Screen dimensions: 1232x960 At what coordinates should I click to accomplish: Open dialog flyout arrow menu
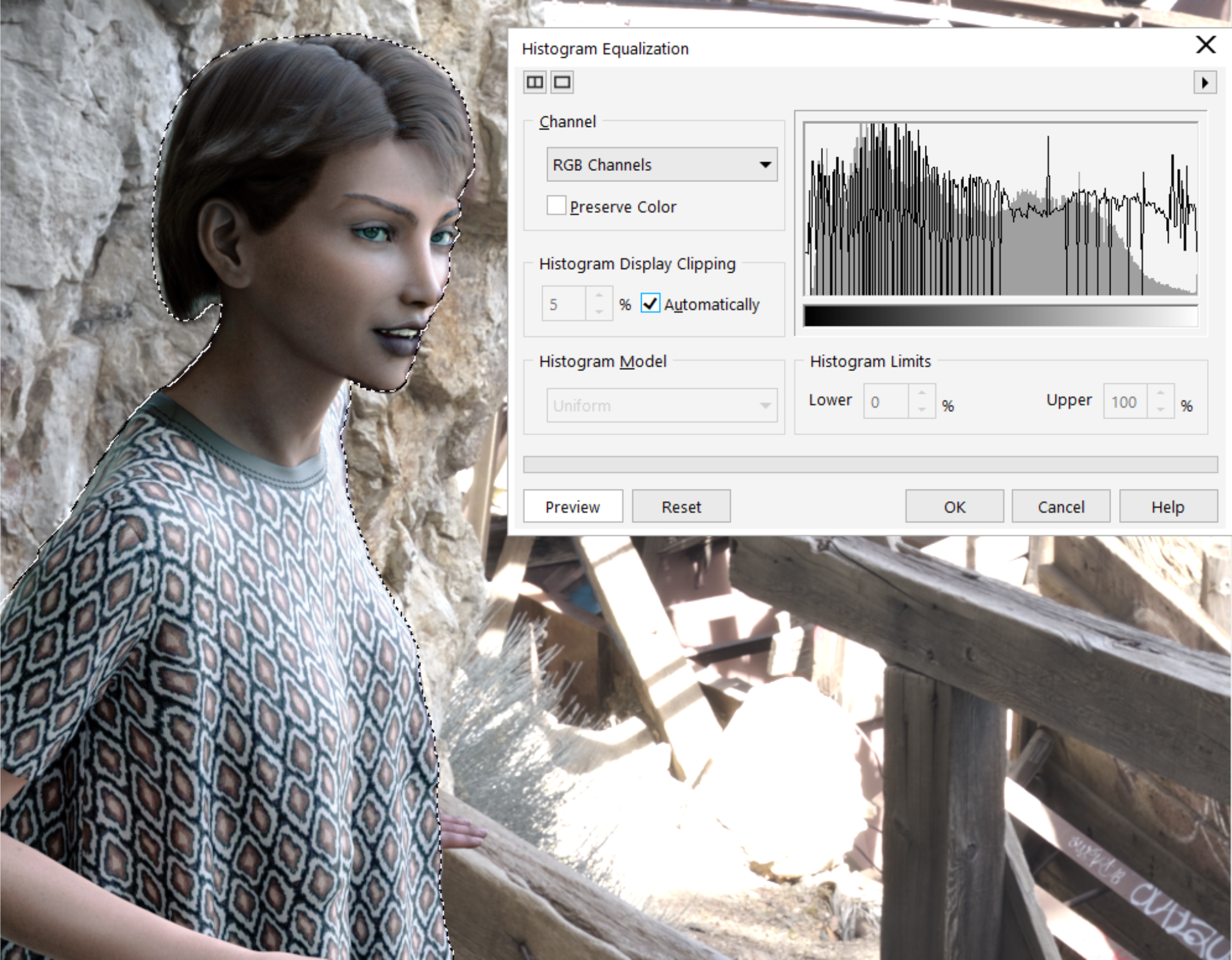(x=1205, y=82)
